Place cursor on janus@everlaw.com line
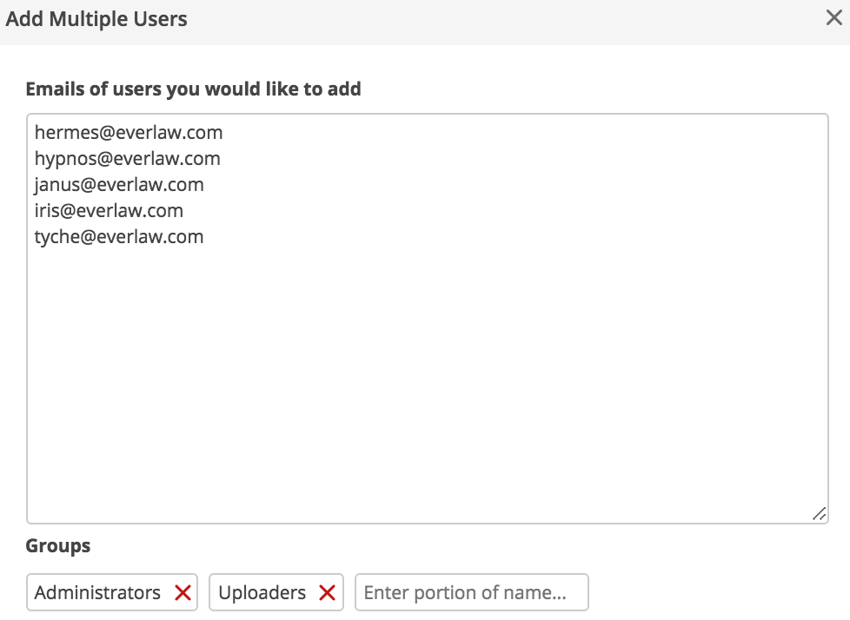 (x=119, y=185)
